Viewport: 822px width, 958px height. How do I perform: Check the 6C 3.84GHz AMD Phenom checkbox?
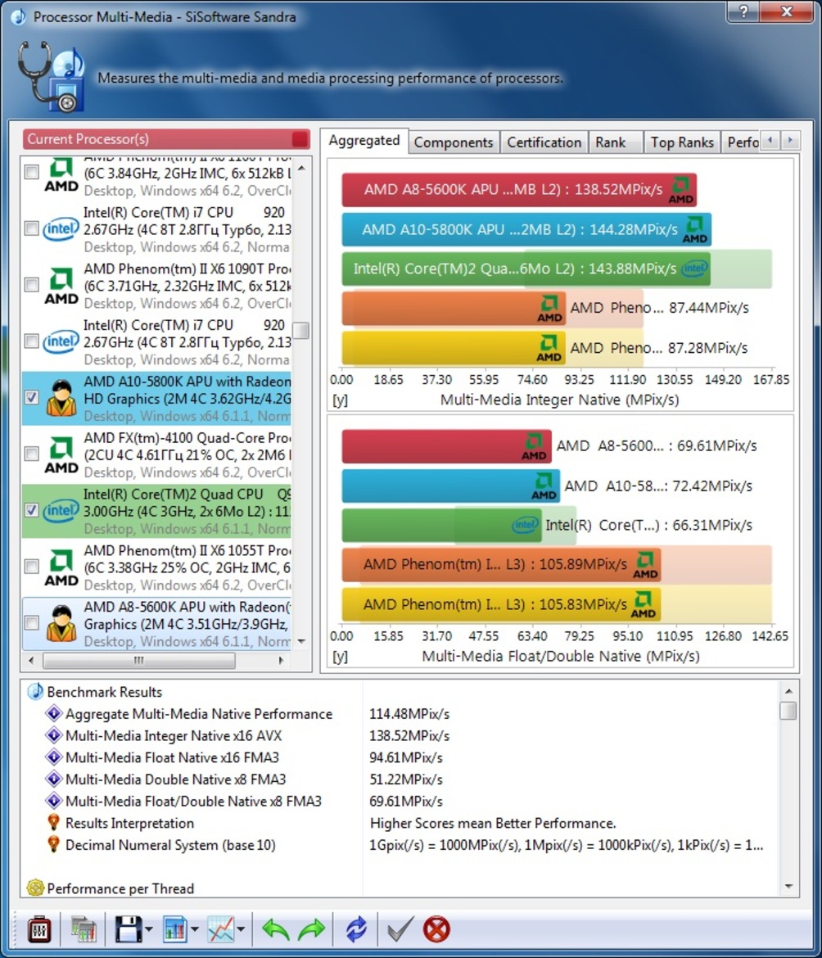click(32, 172)
